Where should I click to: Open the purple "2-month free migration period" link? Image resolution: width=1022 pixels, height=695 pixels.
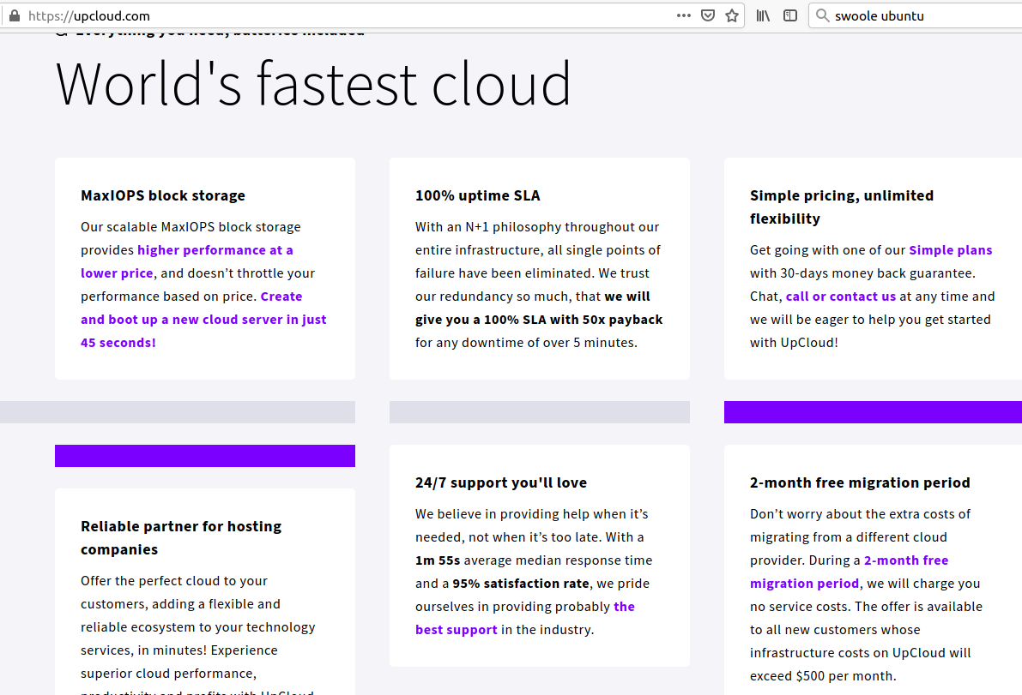(x=905, y=560)
